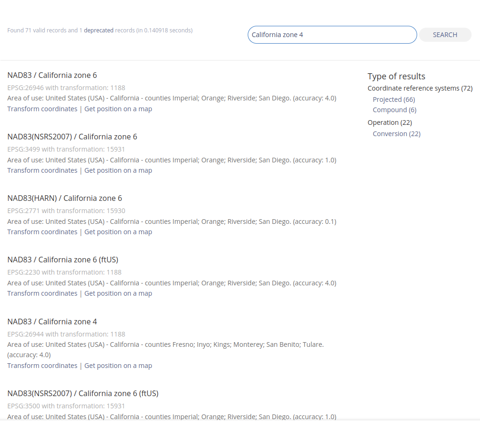Get position on a map for EPSG:26944

(118, 366)
